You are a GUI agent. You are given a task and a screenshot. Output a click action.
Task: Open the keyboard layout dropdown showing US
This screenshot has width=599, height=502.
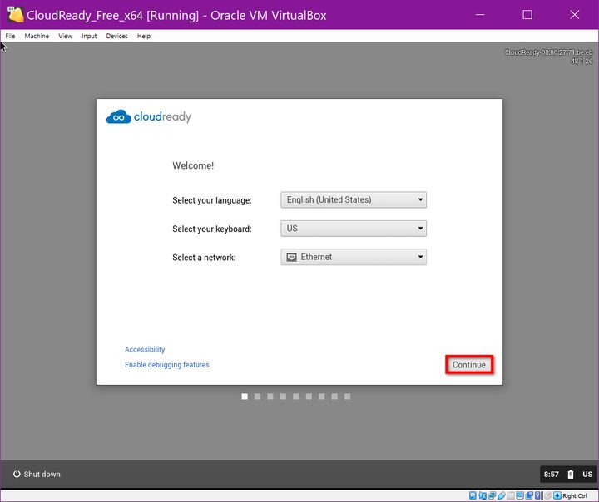click(x=354, y=229)
